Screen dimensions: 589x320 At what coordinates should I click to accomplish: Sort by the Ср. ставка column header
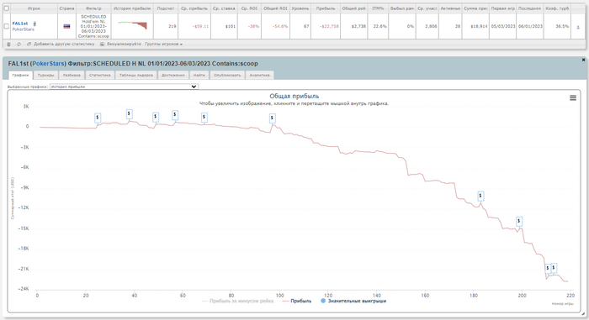coord(224,8)
